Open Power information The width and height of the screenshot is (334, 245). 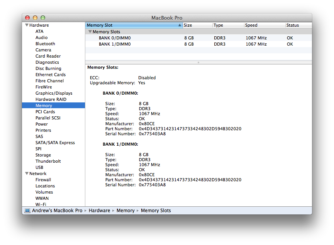(x=42, y=124)
